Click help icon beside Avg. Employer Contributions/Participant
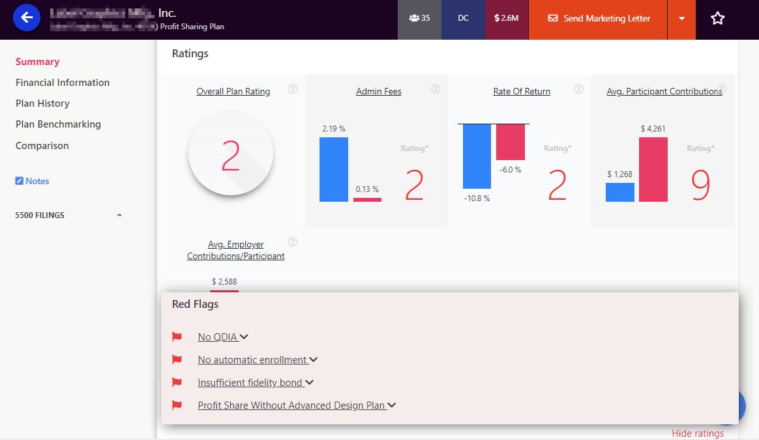Viewport: 759px width, 440px height. (x=293, y=242)
